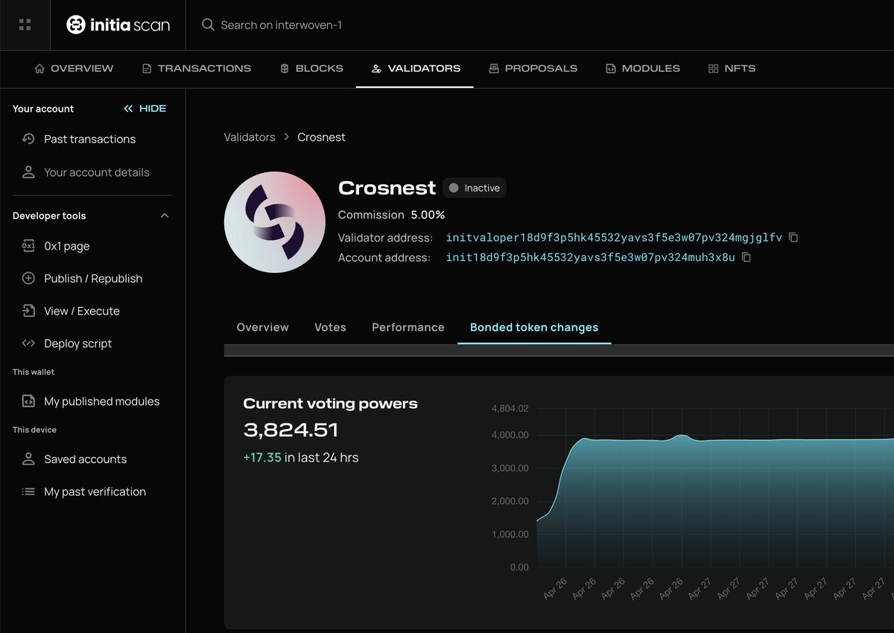Open the Votes tab

click(x=330, y=327)
